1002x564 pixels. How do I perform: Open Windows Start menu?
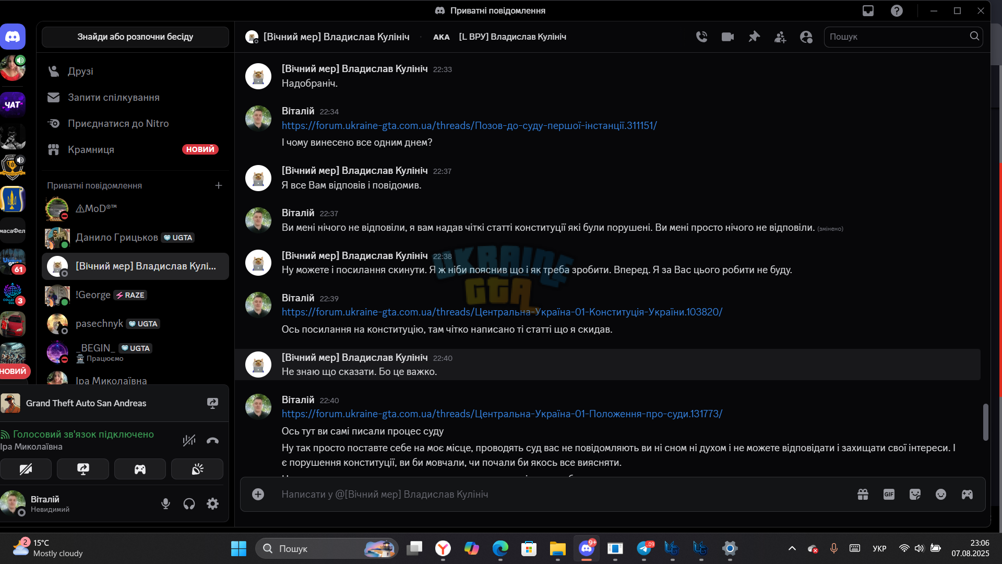click(238, 548)
